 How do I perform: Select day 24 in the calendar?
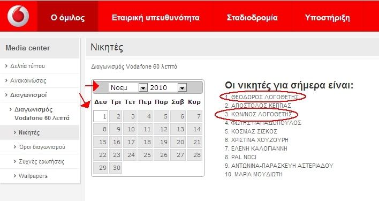[x=130, y=155]
